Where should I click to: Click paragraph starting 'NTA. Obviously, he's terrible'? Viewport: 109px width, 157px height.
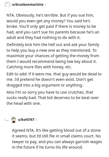coord(53,27)
